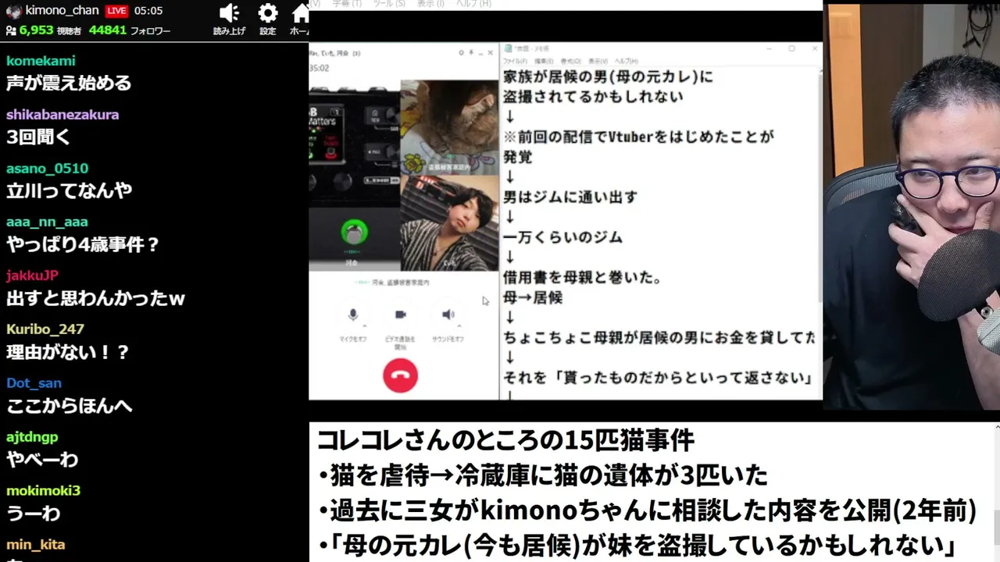
Task: Minimize the Notepad window
Action: coord(769,48)
